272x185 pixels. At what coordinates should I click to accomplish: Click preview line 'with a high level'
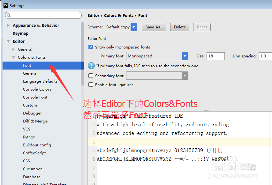(163, 125)
